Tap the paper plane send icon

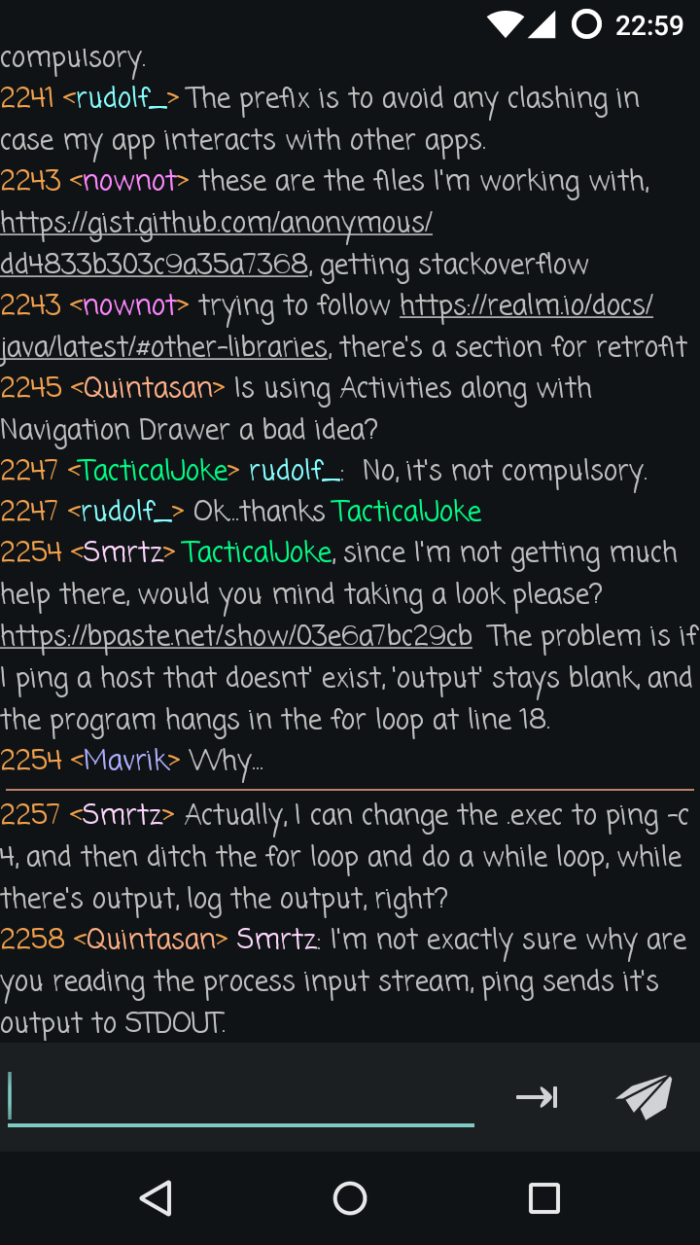click(644, 1096)
